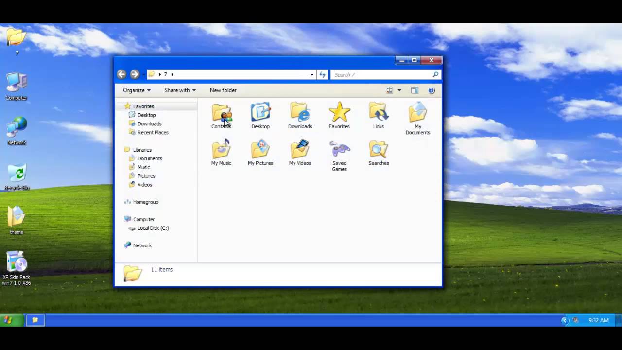The image size is (622, 350).
Task: Select the Recycle Bin desktop icon
Action: point(17,177)
